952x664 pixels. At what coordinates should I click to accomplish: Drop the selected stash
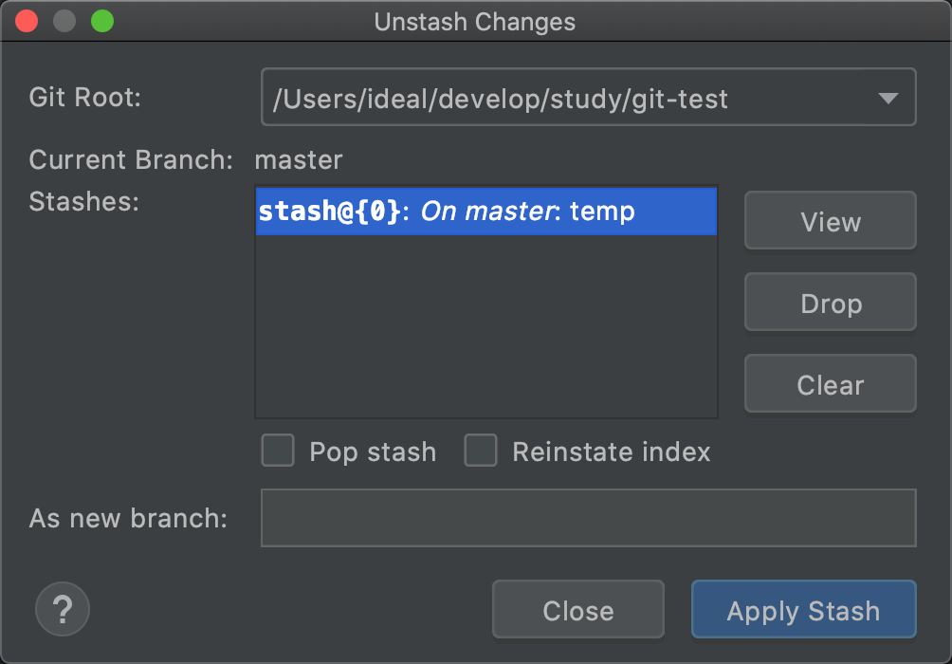(x=830, y=303)
